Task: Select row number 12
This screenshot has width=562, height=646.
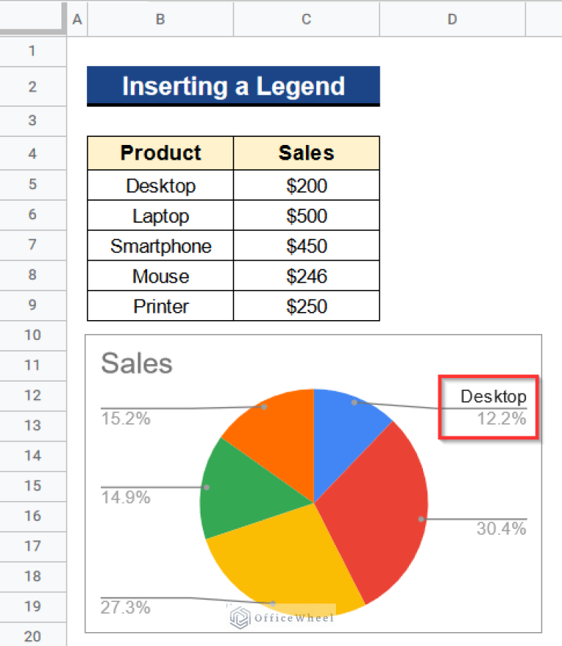Action: [x=33, y=396]
